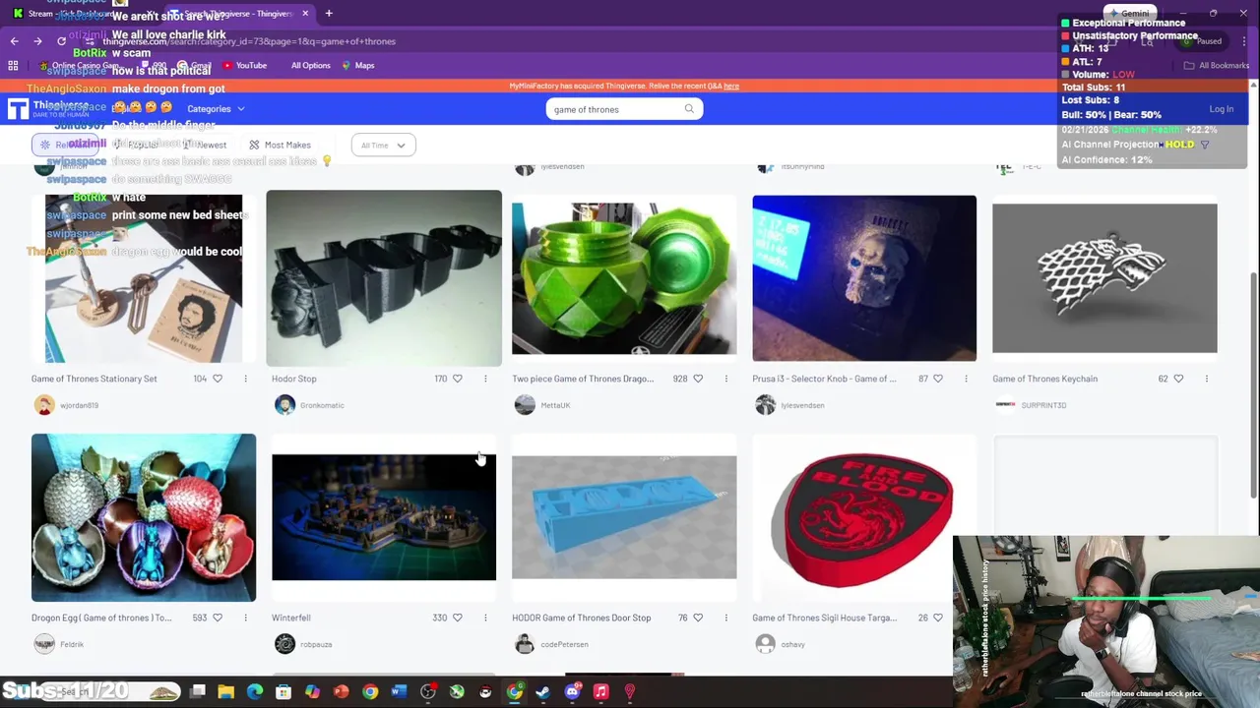Go back with the browser back arrow
The height and width of the screenshot is (708, 1260).
click(x=14, y=41)
